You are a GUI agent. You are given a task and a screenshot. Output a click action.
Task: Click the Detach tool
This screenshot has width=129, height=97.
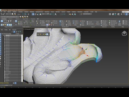[x=62, y=25]
